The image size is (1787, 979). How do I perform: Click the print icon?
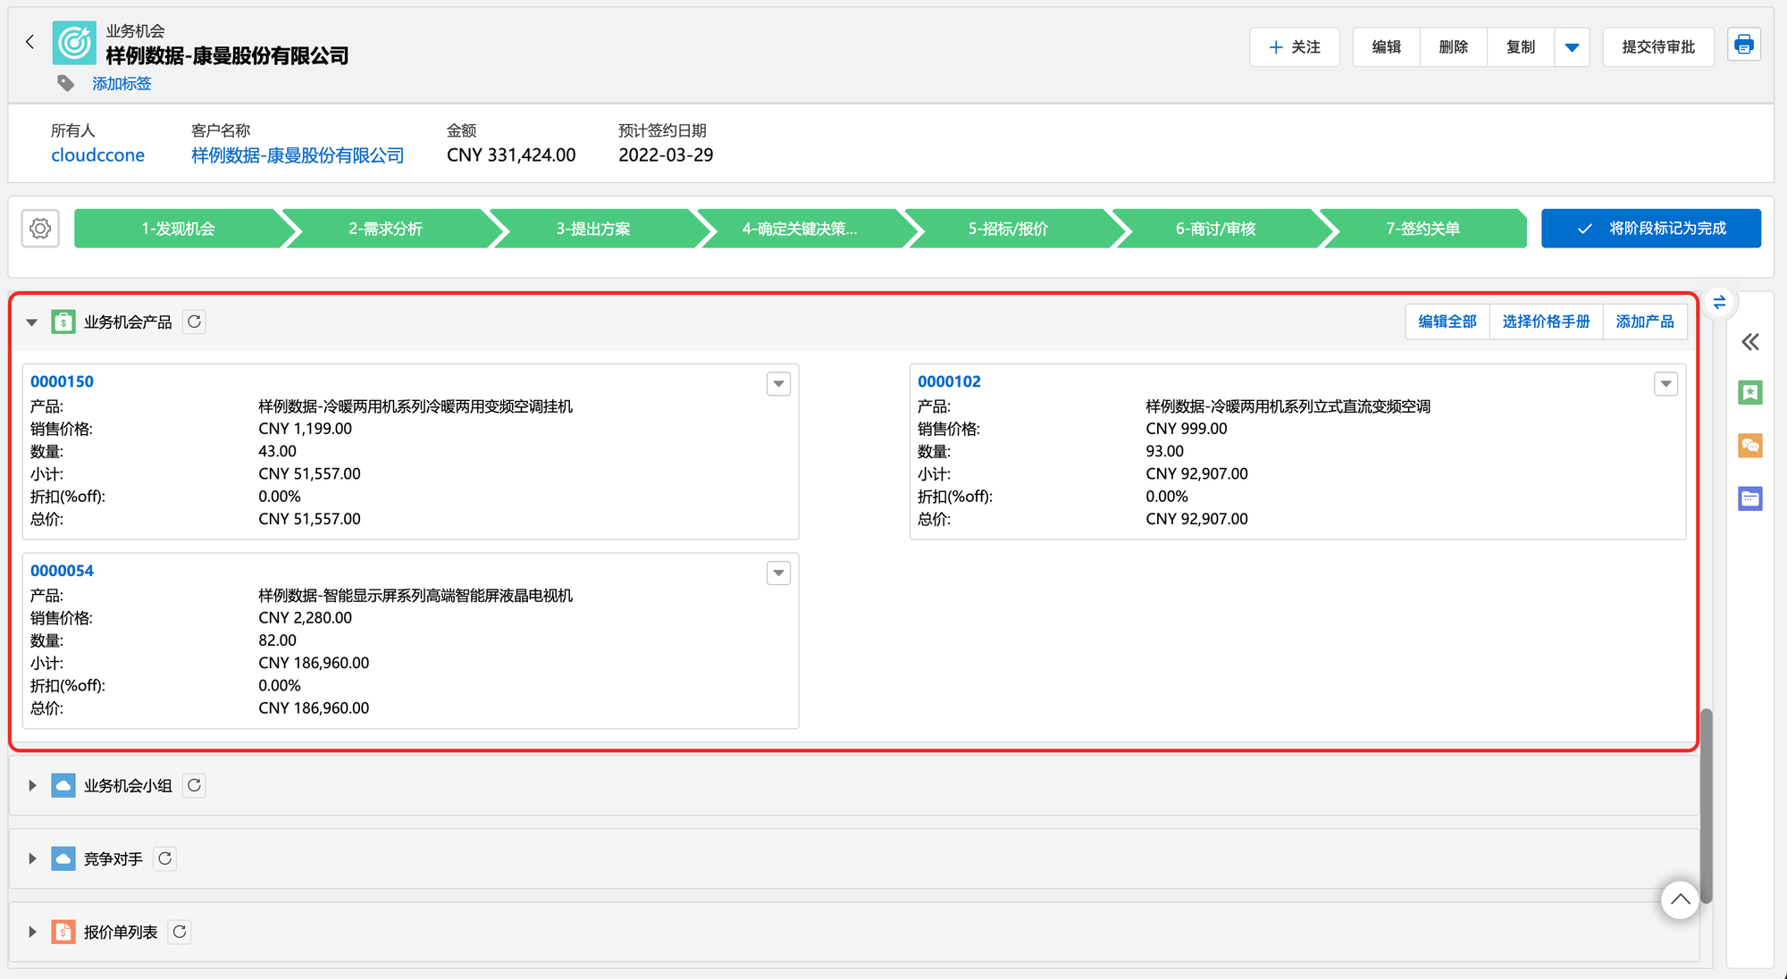[1743, 45]
